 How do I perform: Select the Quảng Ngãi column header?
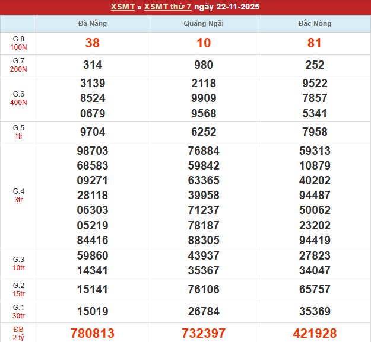click(204, 24)
